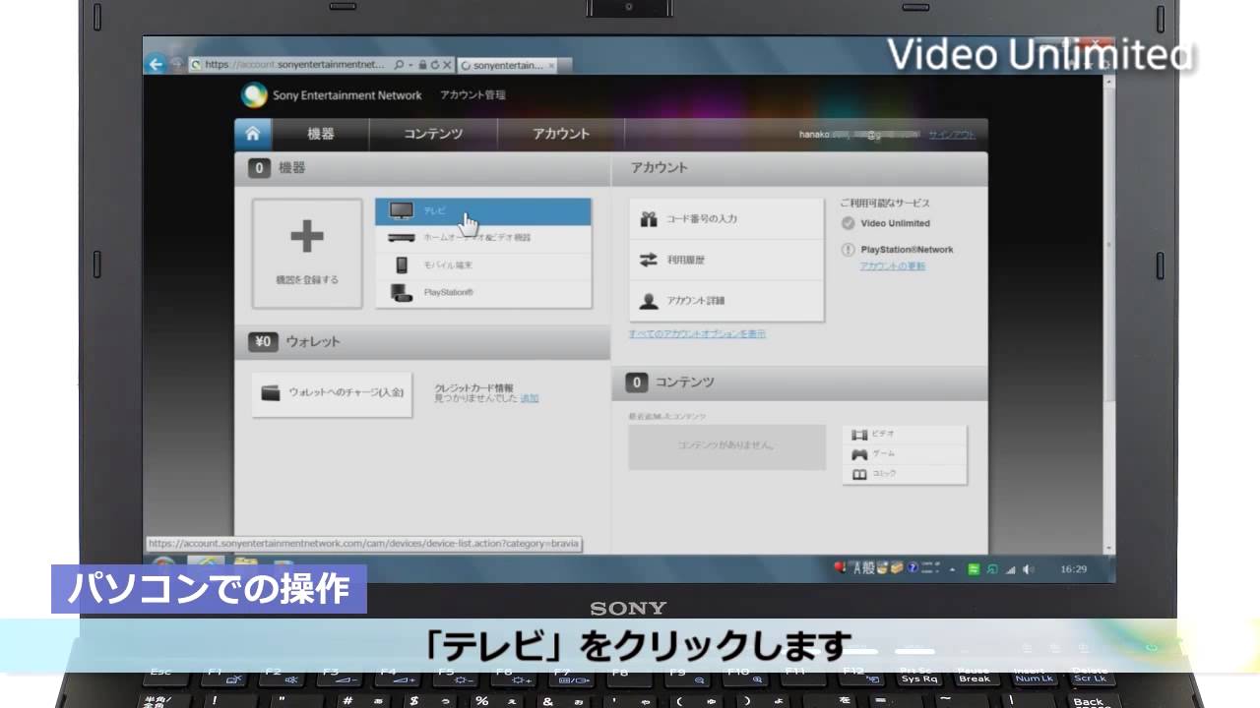Open コード番号の入力 gift option
Screen dimensions: 1260x708
726,218
